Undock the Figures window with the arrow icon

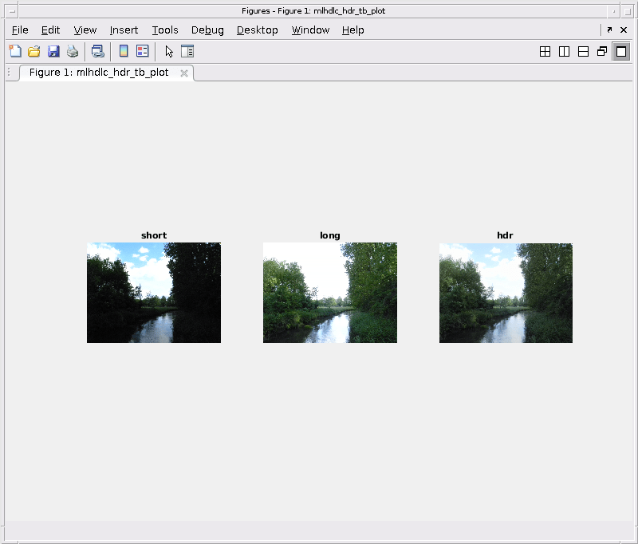tap(609, 30)
